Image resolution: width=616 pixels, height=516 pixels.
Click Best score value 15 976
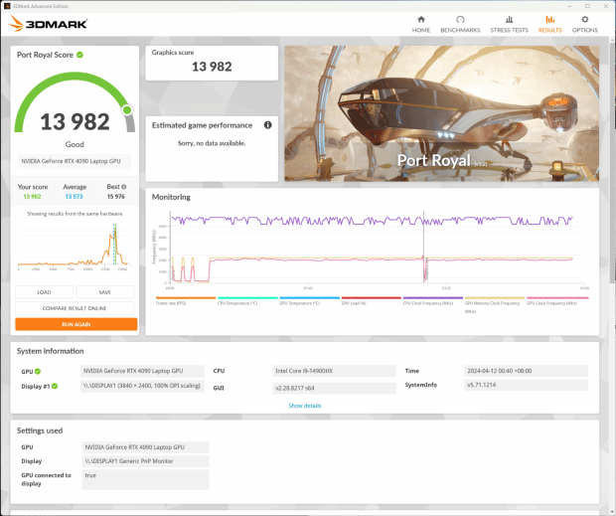click(x=116, y=196)
